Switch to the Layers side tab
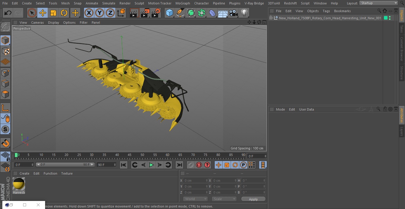This screenshot has width=405, height=209. coord(402,131)
